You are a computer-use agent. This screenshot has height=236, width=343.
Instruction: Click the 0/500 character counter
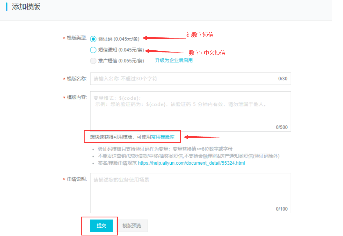click(x=282, y=127)
